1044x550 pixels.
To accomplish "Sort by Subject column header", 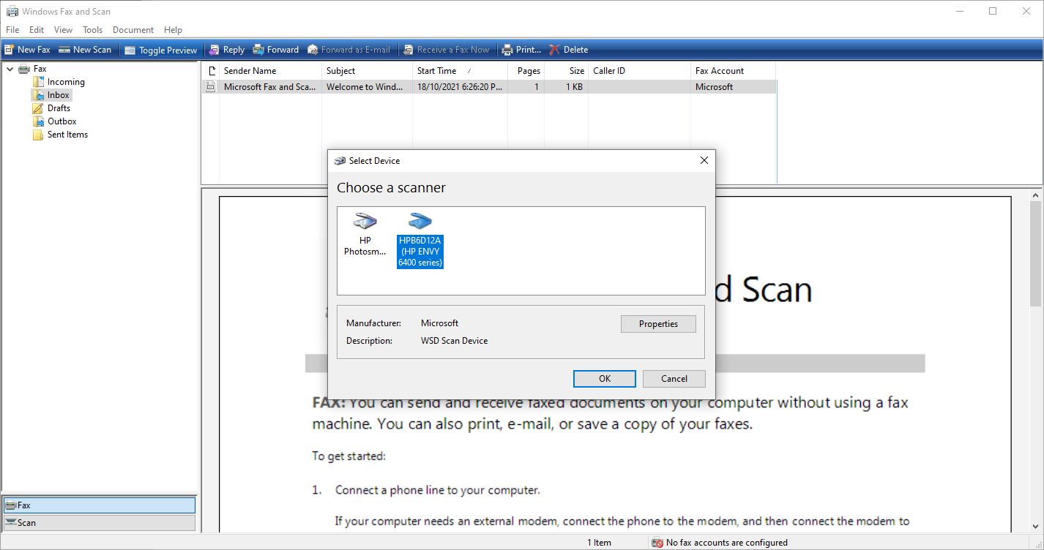I will click(x=367, y=71).
